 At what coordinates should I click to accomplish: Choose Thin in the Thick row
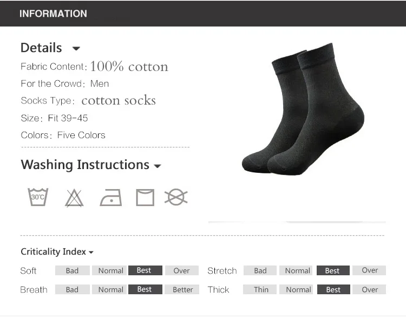[260, 289]
